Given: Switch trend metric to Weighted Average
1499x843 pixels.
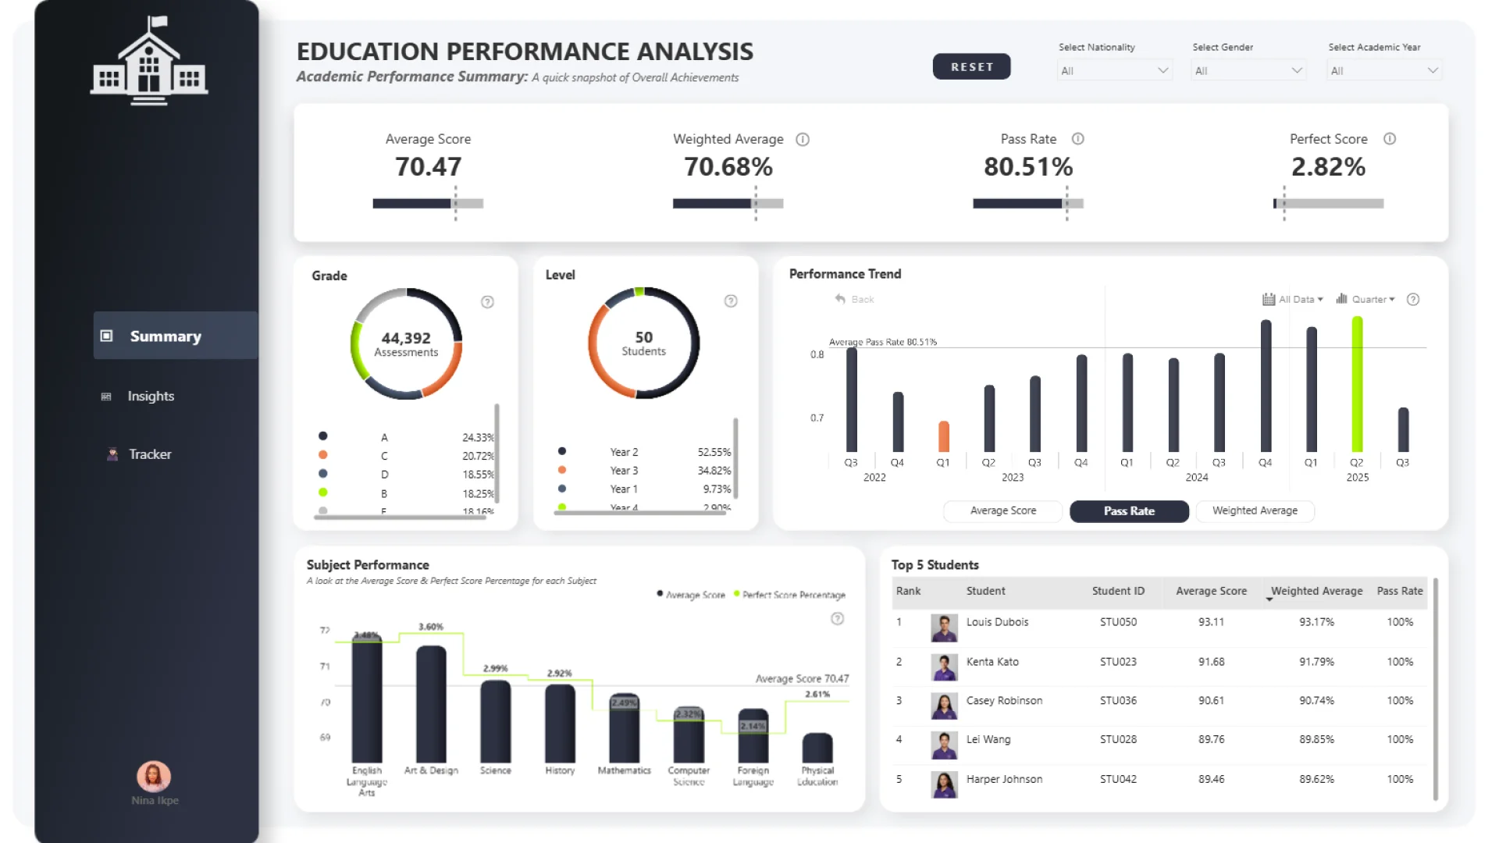Looking at the screenshot, I should 1254,510.
